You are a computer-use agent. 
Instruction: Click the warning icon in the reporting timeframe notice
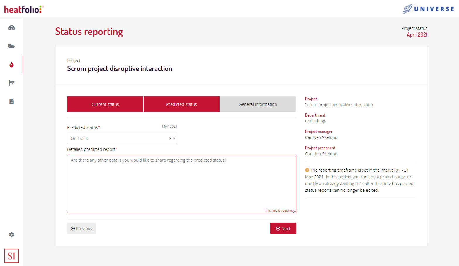[307, 170]
